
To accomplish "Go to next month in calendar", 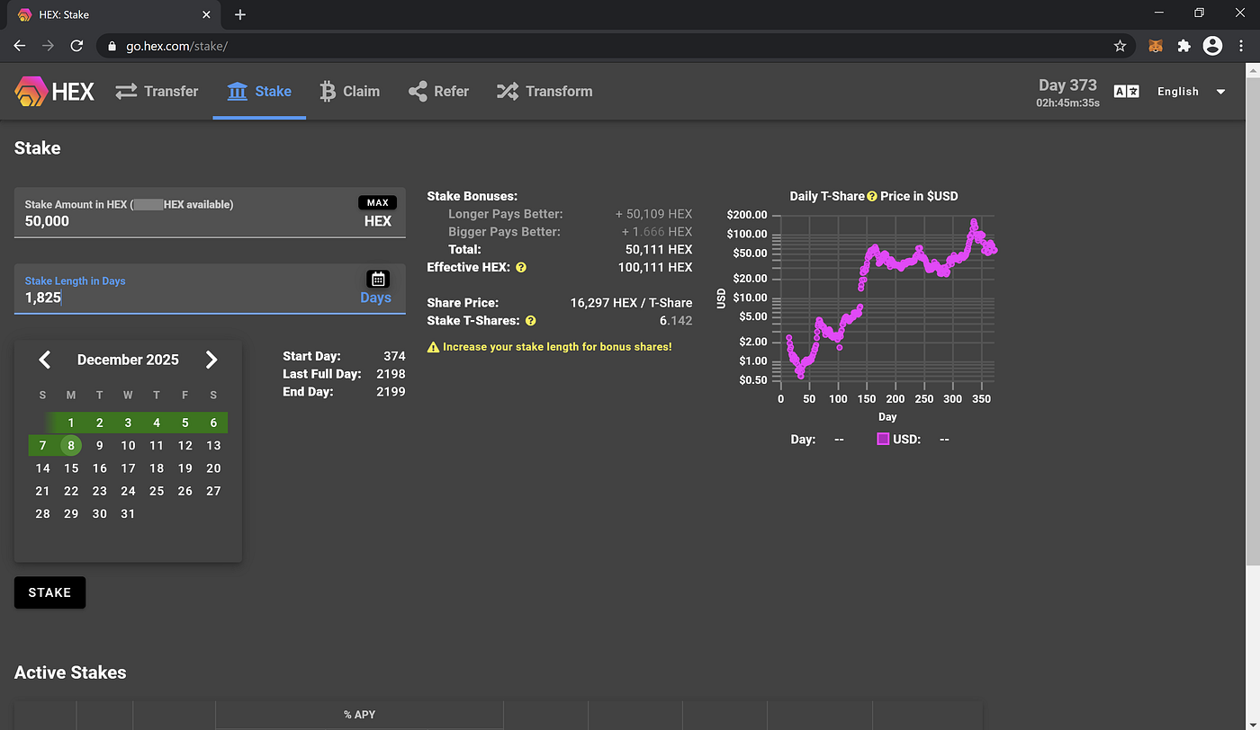I will coord(211,360).
